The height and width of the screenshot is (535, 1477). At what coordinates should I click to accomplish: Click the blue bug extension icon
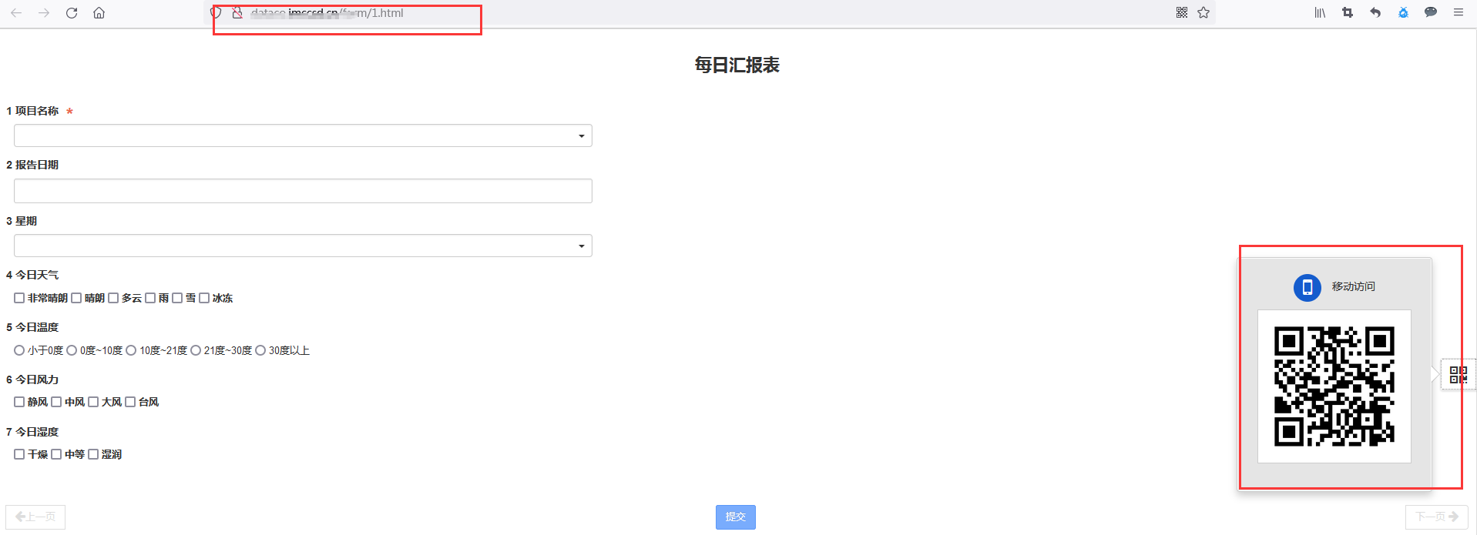1403,13
